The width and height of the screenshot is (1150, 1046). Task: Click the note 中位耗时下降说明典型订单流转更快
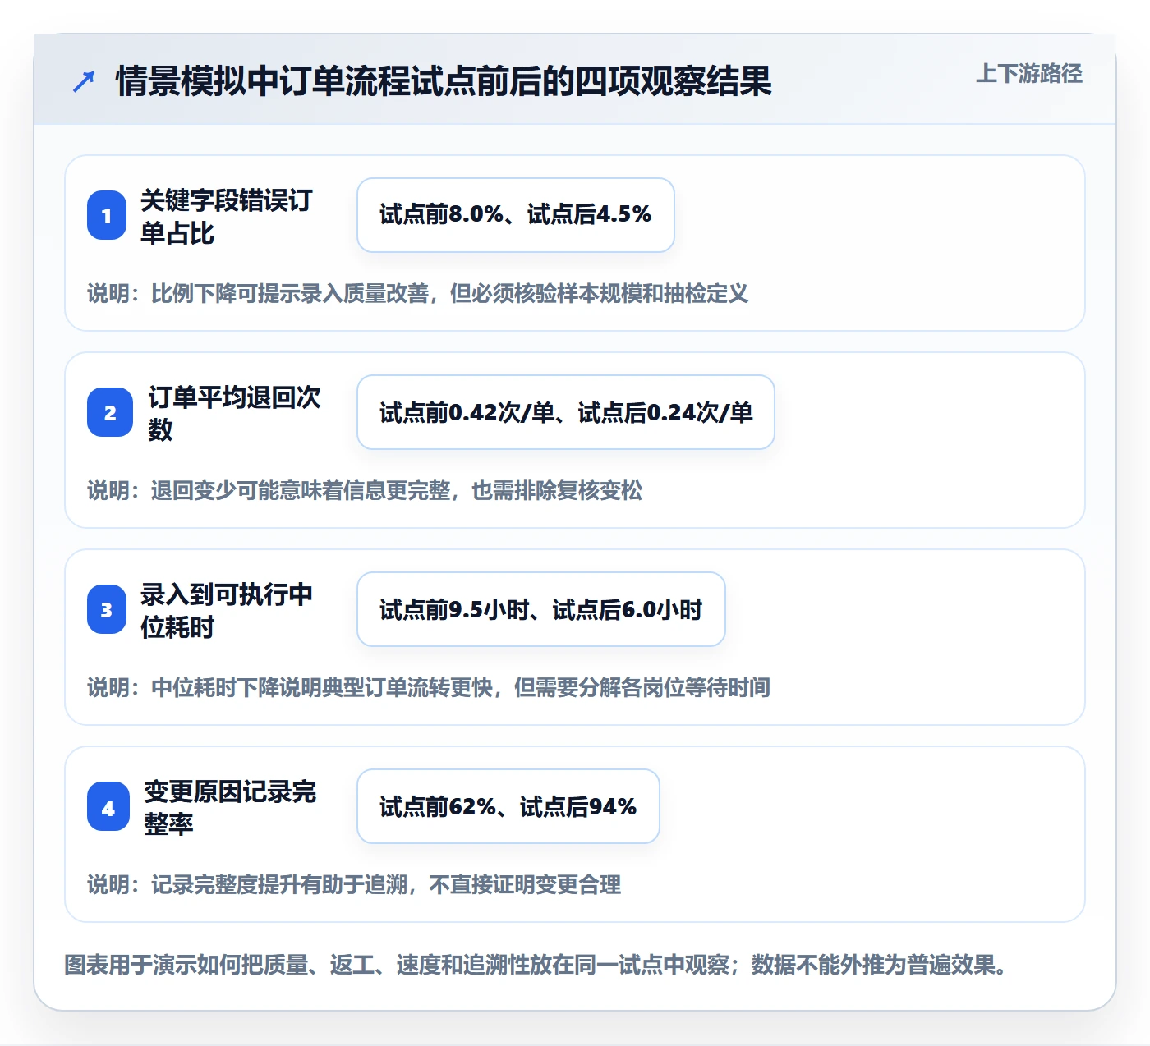[x=322, y=688]
